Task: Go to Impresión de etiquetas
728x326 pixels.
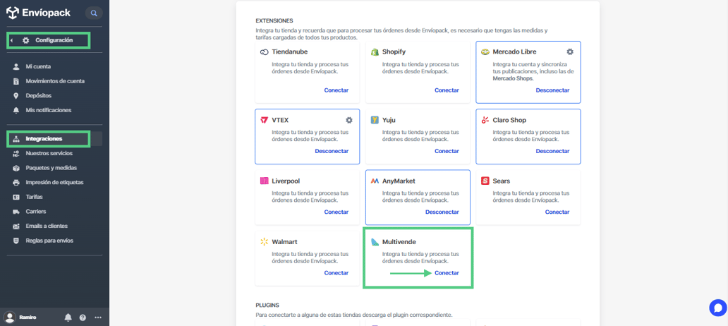Action: click(x=54, y=183)
